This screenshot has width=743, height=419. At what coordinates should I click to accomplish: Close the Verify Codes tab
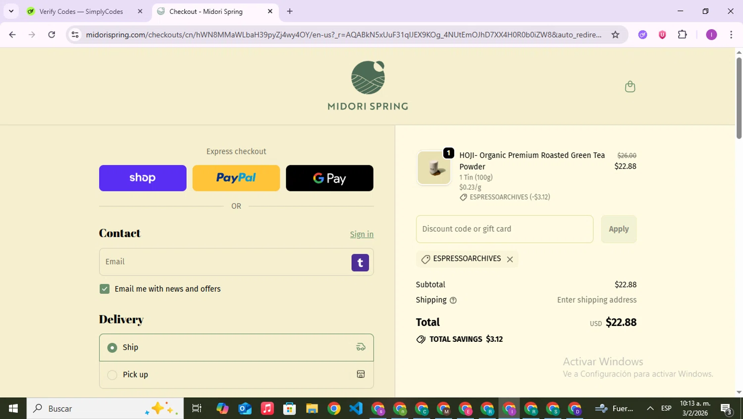[x=140, y=11]
